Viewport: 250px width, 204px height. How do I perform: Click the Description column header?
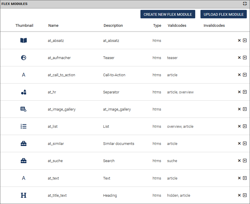point(113,26)
